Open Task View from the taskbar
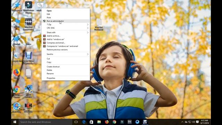The width and height of the screenshot is (222, 125). (x=76, y=122)
